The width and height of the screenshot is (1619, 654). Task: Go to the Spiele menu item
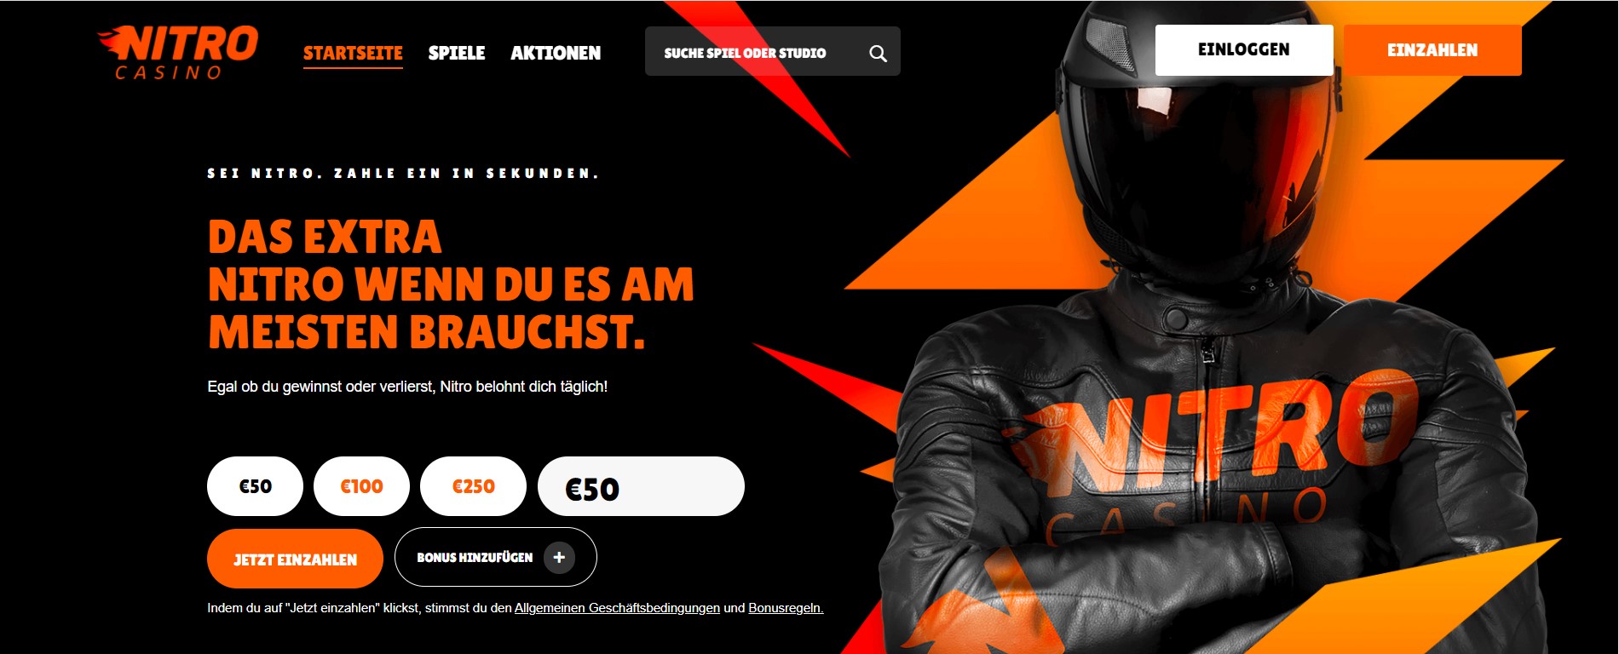pyautogui.click(x=457, y=53)
